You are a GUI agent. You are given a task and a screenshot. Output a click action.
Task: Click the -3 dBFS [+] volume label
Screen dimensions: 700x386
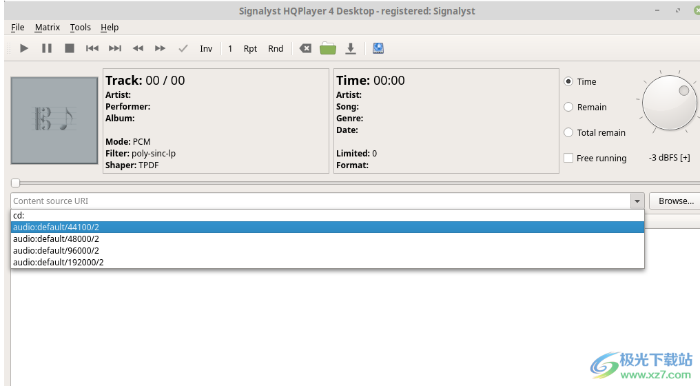(x=669, y=158)
